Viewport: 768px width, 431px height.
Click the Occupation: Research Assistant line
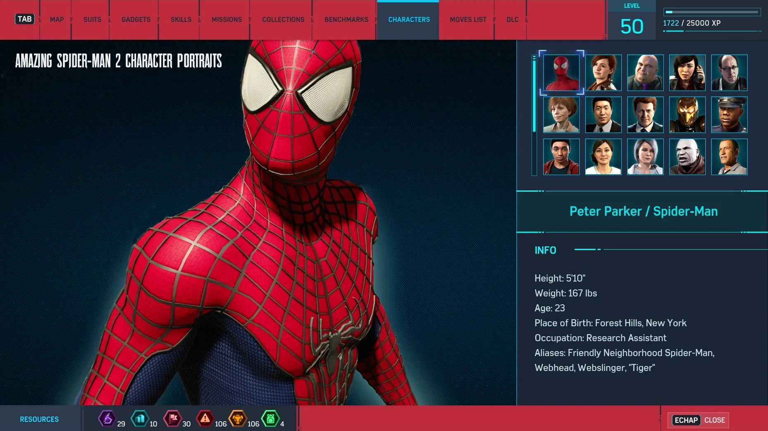[x=601, y=338]
